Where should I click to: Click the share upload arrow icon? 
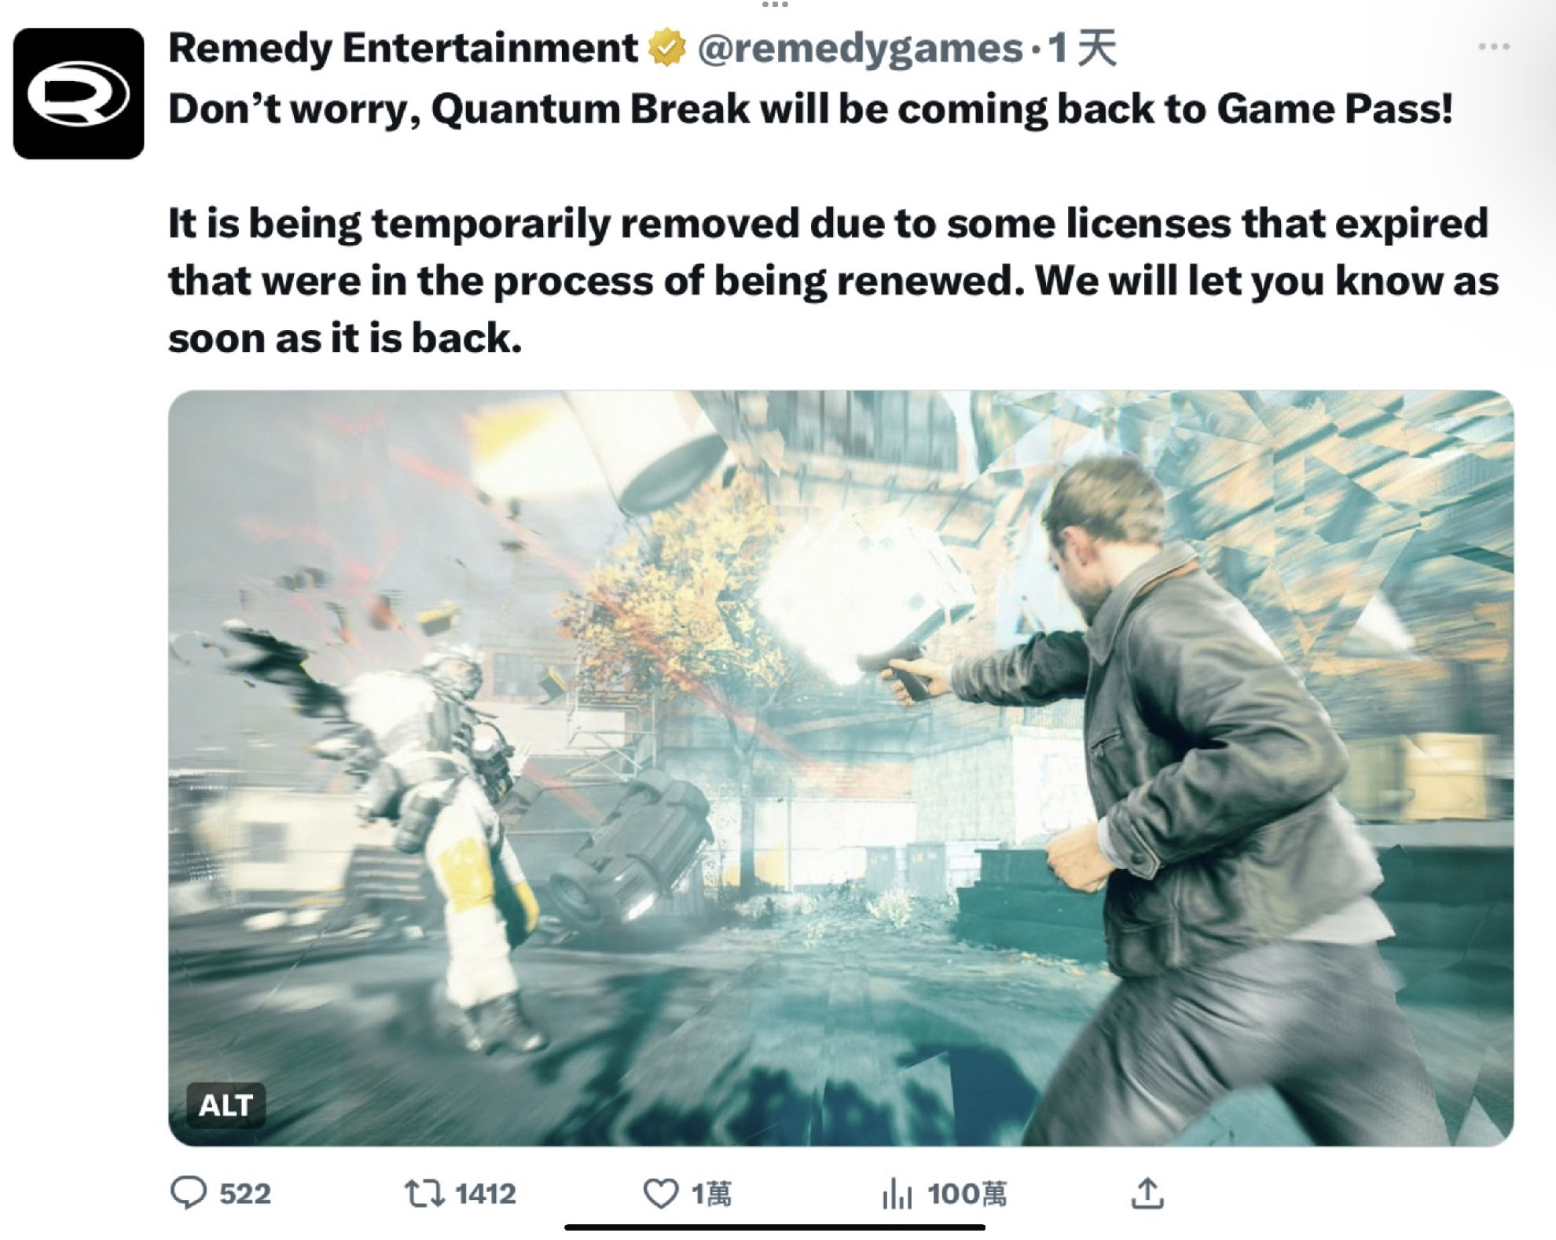click(x=1147, y=1193)
